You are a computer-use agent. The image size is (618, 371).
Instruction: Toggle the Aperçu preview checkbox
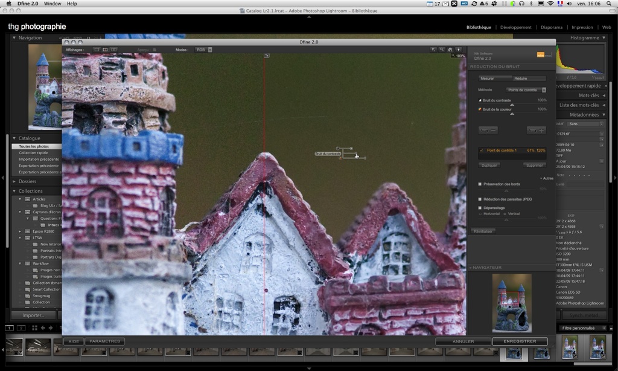[x=154, y=50]
